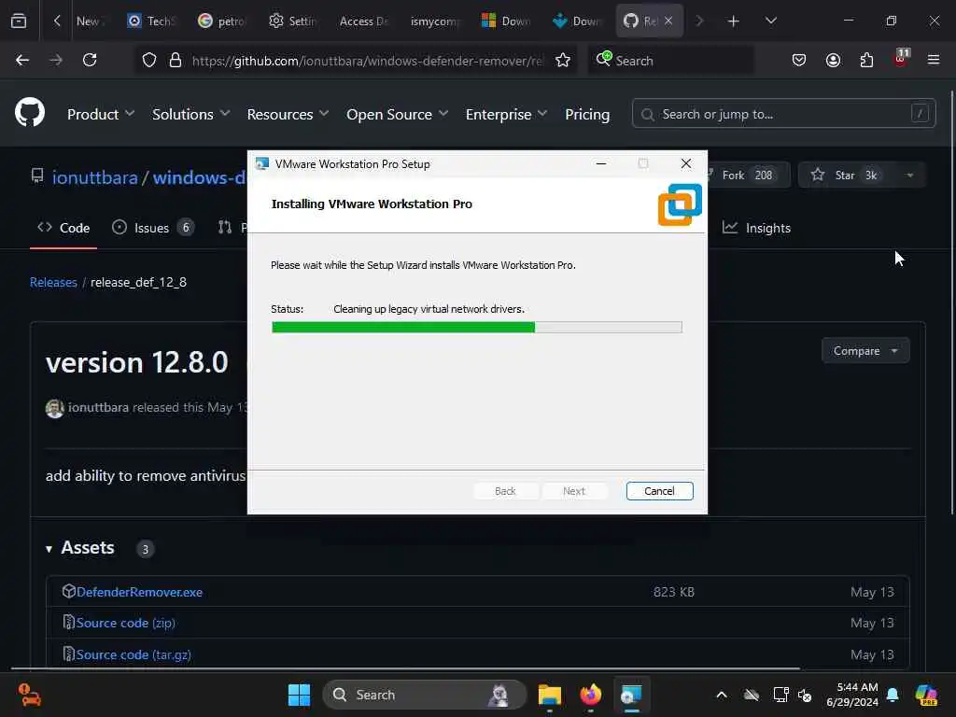Fork the repository
The height and width of the screenshot is (717, 956).
[x=747, y=176]
